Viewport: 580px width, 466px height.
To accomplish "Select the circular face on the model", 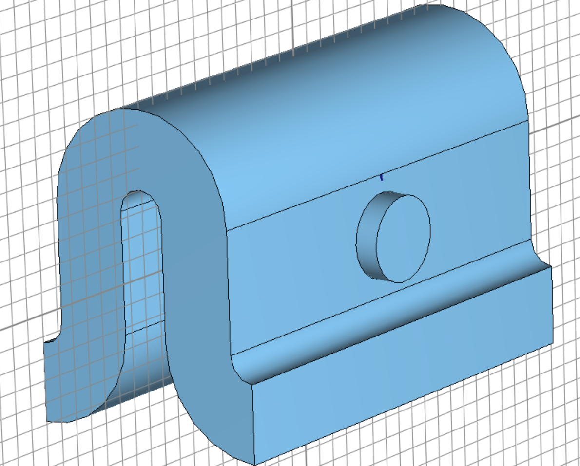I will coord(403,239).
